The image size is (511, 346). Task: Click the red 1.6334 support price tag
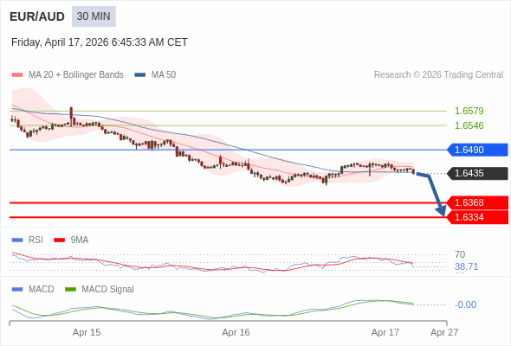pyautogui.click(x=477, y=217)
